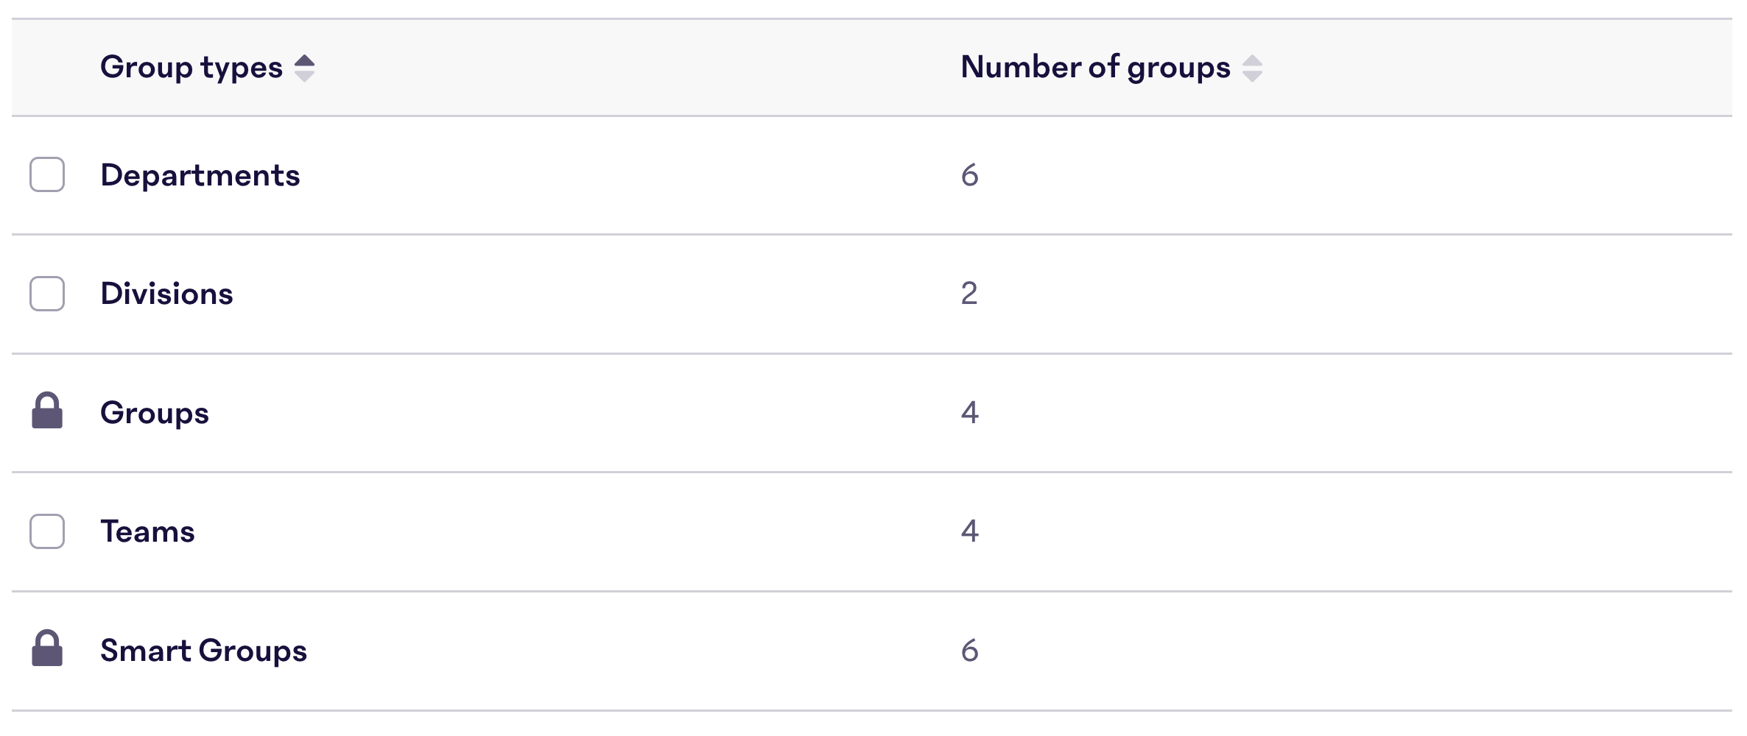Sort by Group types arrow icon

tap(304, 68)
